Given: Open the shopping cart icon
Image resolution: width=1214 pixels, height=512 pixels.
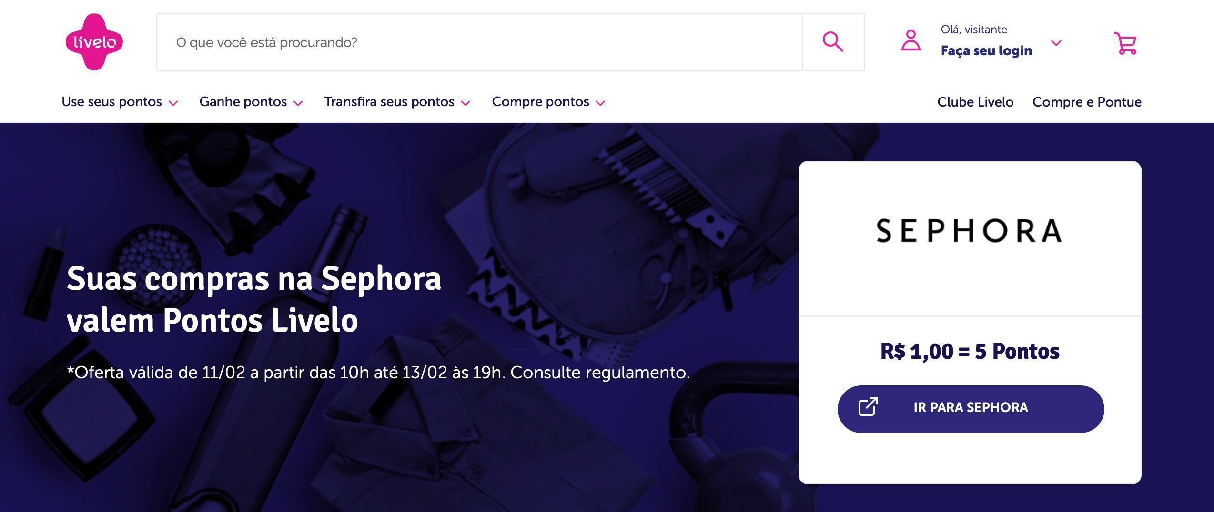Looking at the screenshot, I should 1125,43.
